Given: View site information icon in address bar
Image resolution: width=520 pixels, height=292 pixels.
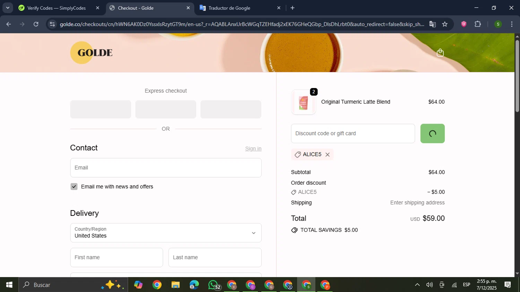Looking at the screenshot, I should [52, 24].
